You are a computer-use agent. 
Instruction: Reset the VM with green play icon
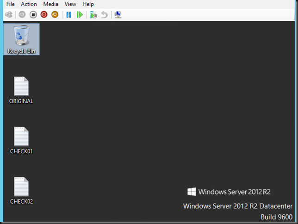(80, 15)
